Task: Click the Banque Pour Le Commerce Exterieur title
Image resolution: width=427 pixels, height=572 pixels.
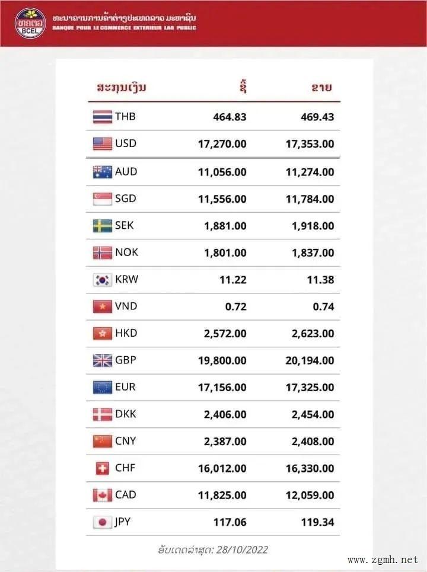Action: click(125, 28)
